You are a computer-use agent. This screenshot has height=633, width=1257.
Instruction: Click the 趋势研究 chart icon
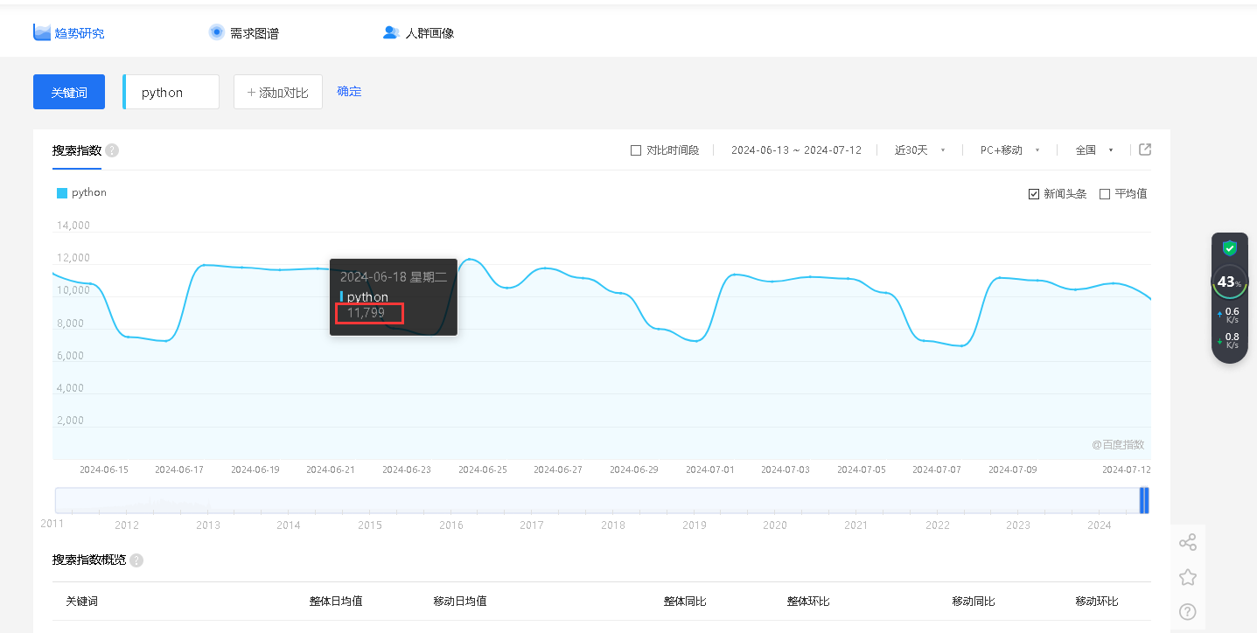coord(42,32)
